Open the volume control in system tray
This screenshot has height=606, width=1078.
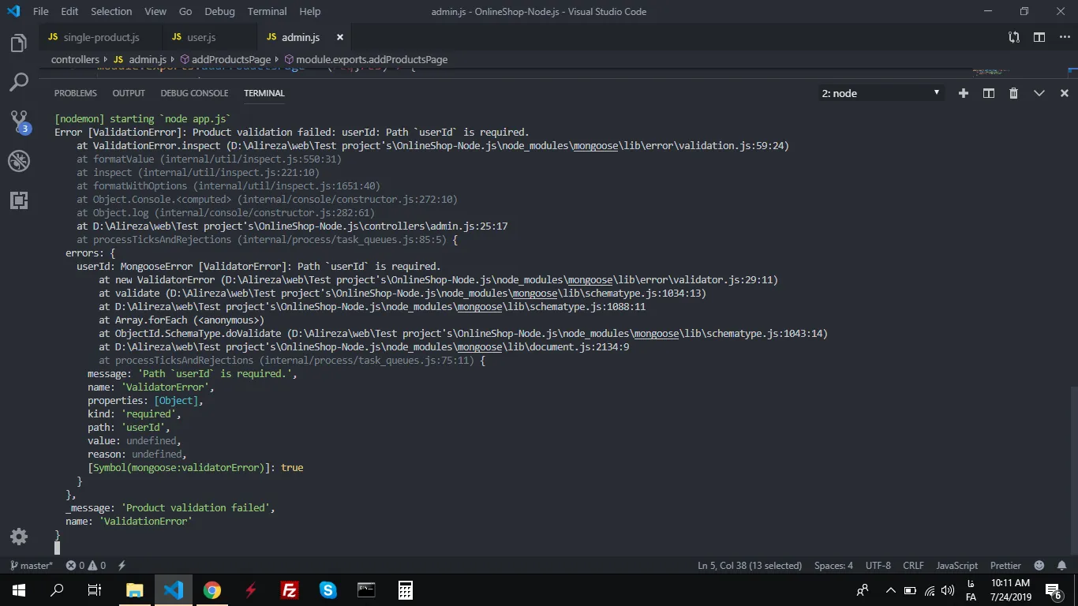click(948, 590)
